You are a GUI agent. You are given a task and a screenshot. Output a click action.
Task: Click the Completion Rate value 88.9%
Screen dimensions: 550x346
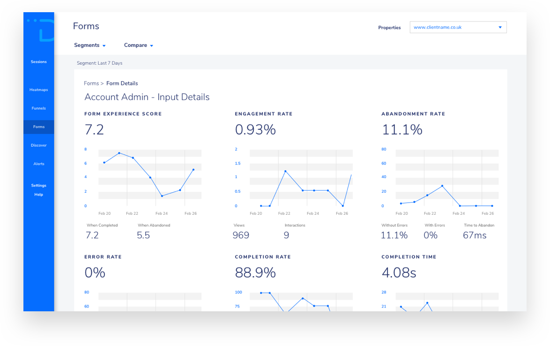pyautogui.click(x=255, y=273)
